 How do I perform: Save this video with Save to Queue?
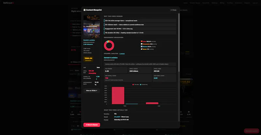tap(92, 125)
